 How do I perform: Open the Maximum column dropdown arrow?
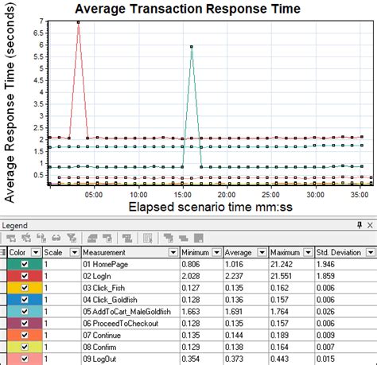(x=308, y=252)
